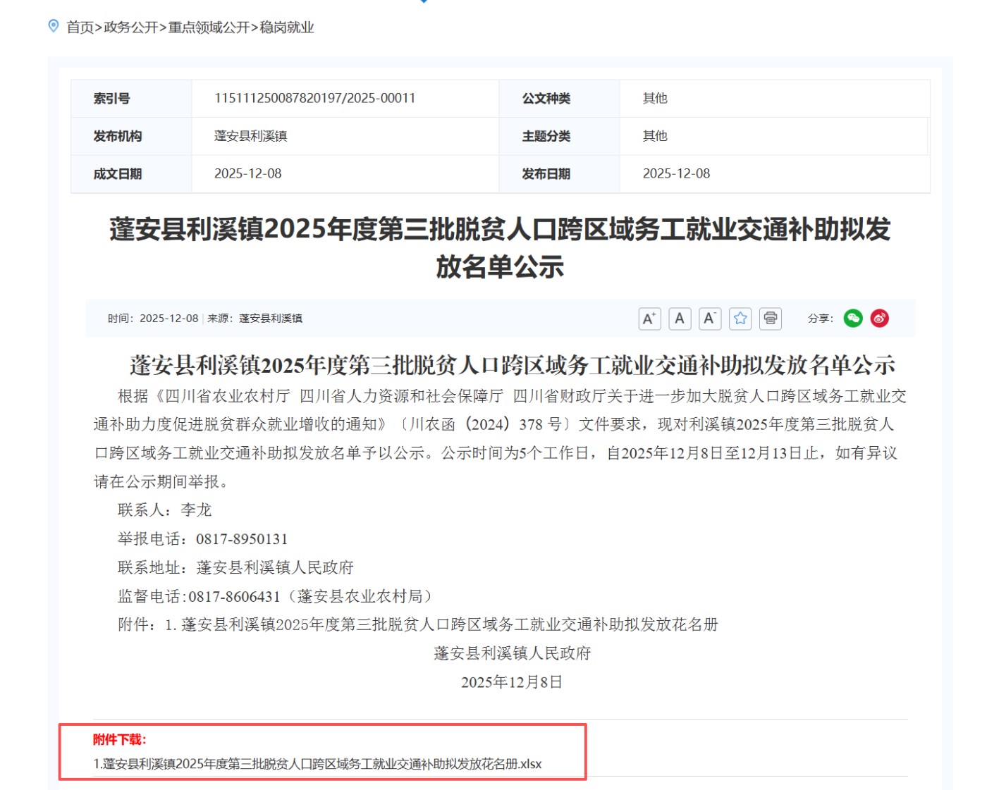Screen dimensions: 987x790
Task: Navigate to 重点领域公开 breadcrumb
Action: tap(209, 27)
